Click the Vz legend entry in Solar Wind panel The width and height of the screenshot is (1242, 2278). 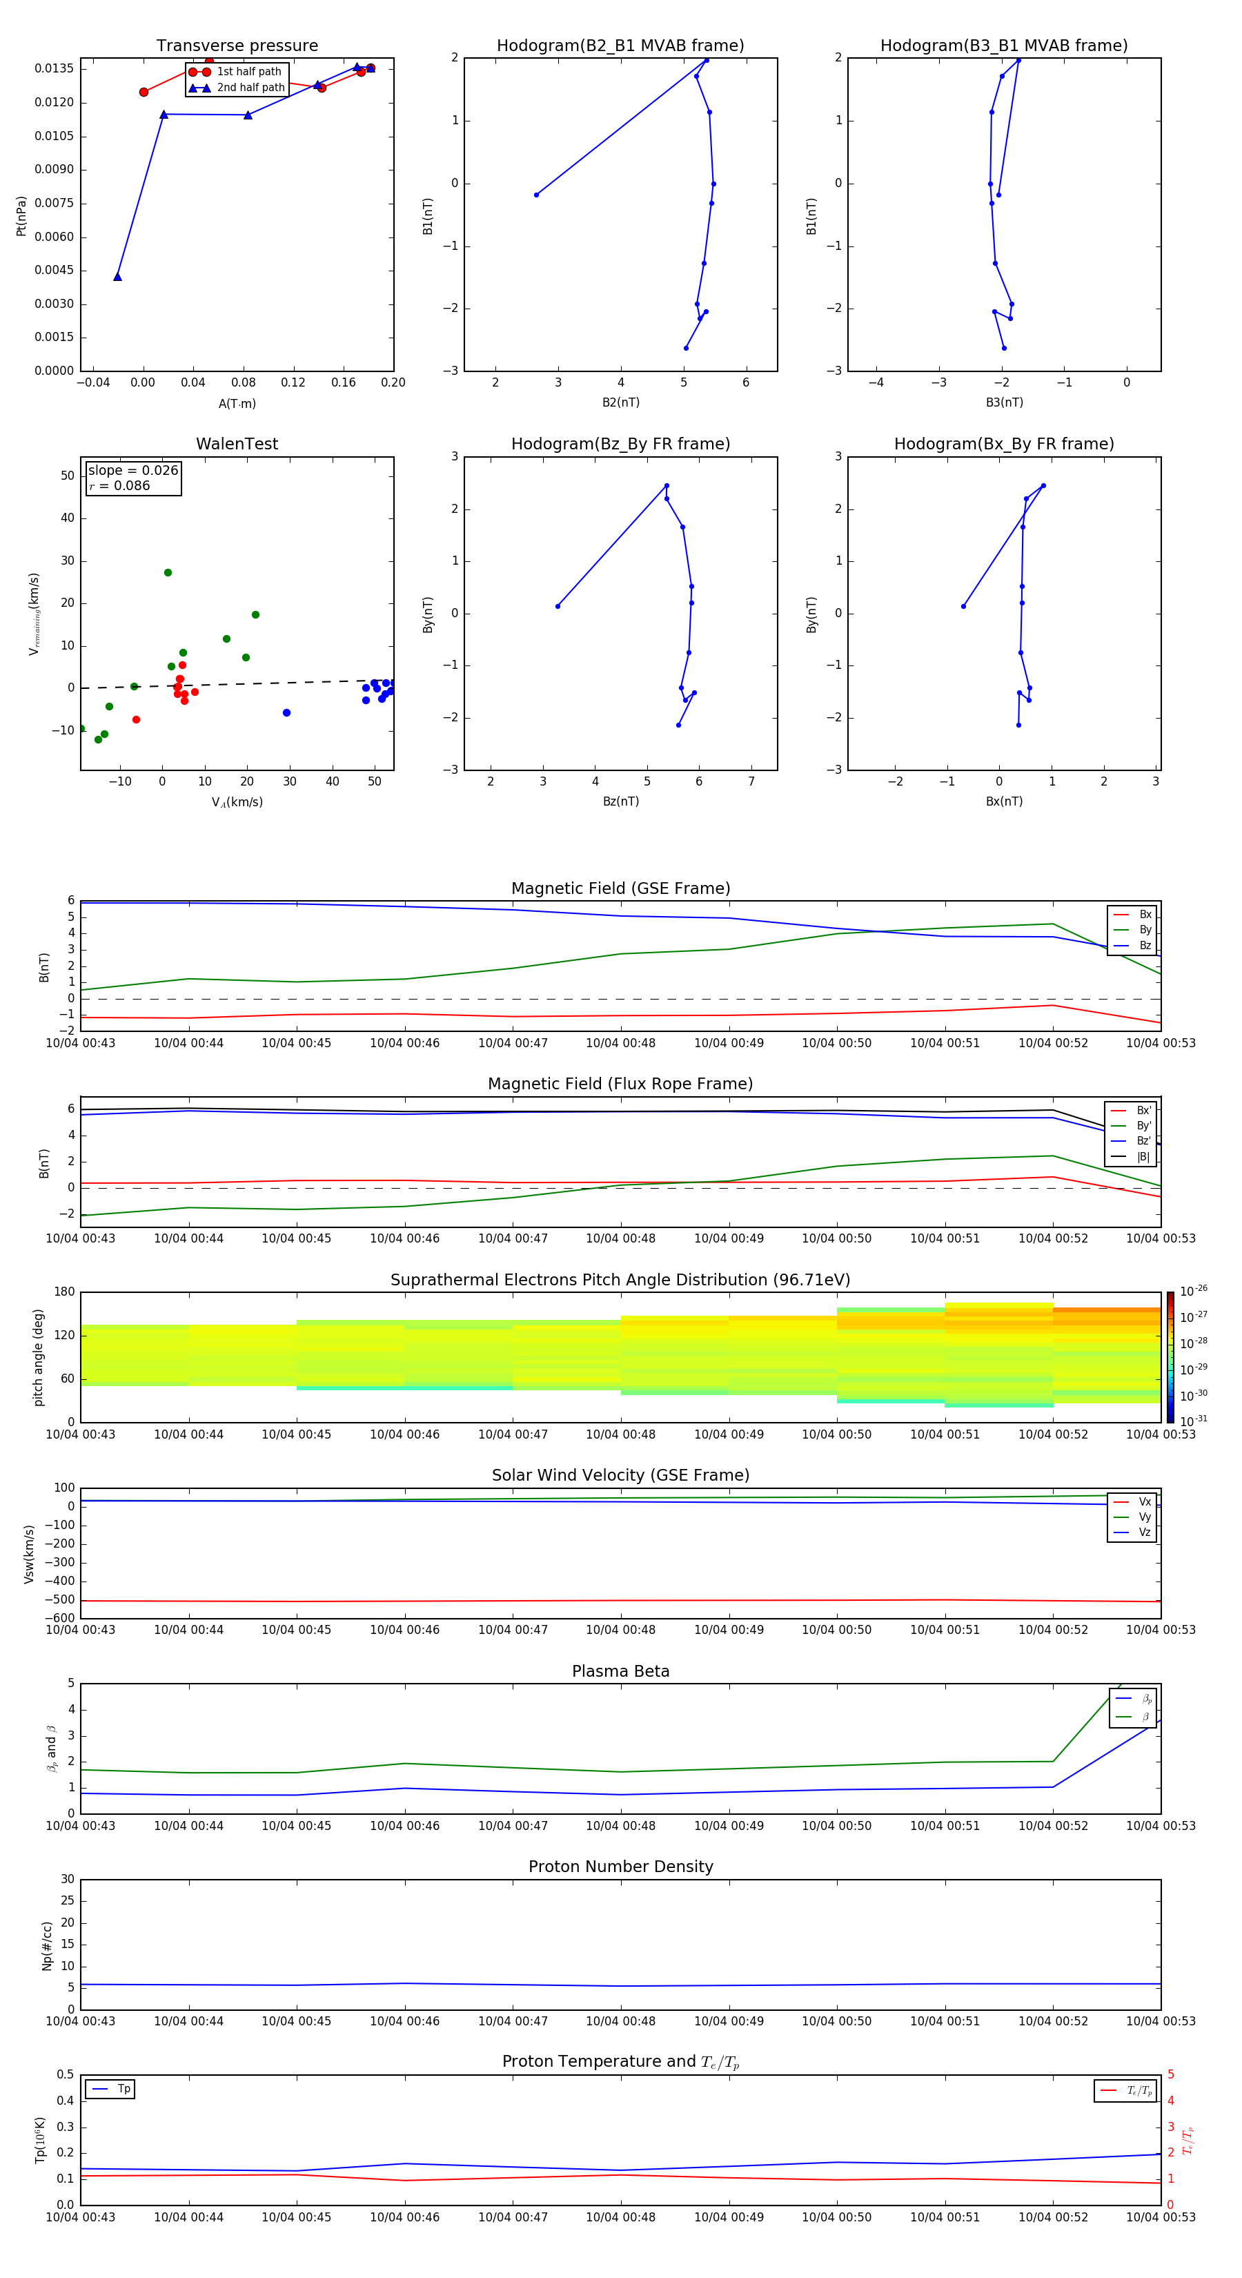1132,1532
